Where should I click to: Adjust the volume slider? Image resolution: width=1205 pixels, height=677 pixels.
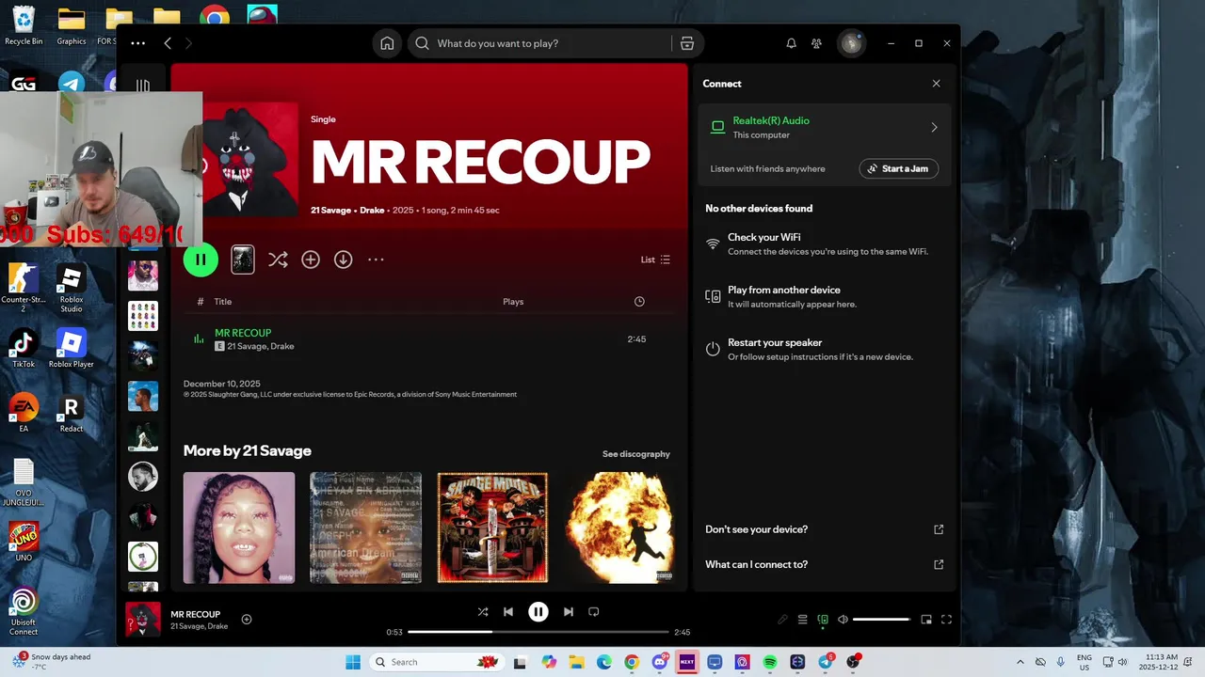881,619
